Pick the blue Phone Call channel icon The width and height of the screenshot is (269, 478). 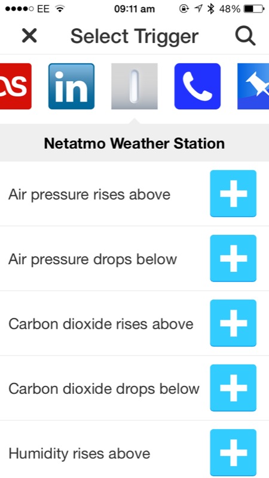pos(197,86)
